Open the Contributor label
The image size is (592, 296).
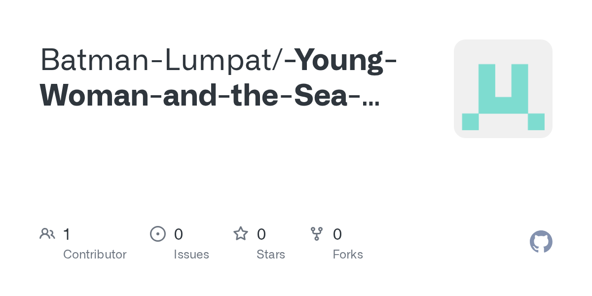95,255
